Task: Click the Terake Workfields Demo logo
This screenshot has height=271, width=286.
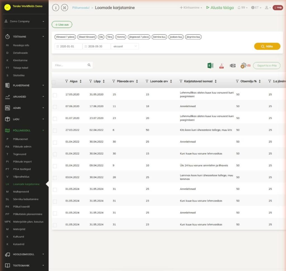Action: pyautogui.click(x=8, y=7)
